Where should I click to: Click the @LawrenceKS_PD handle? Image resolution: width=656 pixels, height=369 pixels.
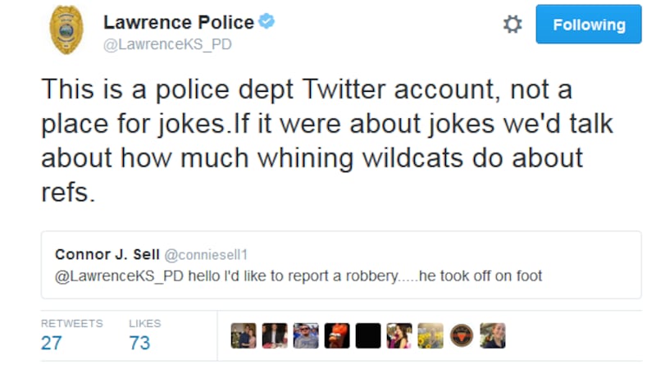pos(167,44)
